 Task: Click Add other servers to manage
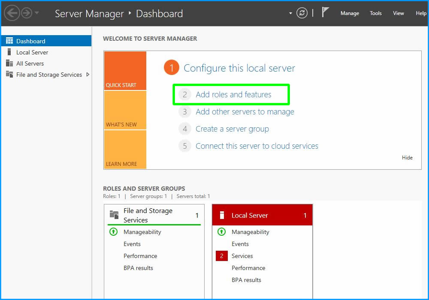point(245,112)
